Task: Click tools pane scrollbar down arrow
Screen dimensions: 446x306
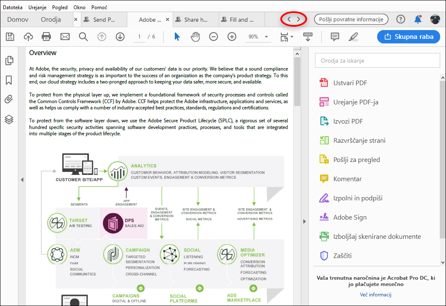Action: coord(443,263)
